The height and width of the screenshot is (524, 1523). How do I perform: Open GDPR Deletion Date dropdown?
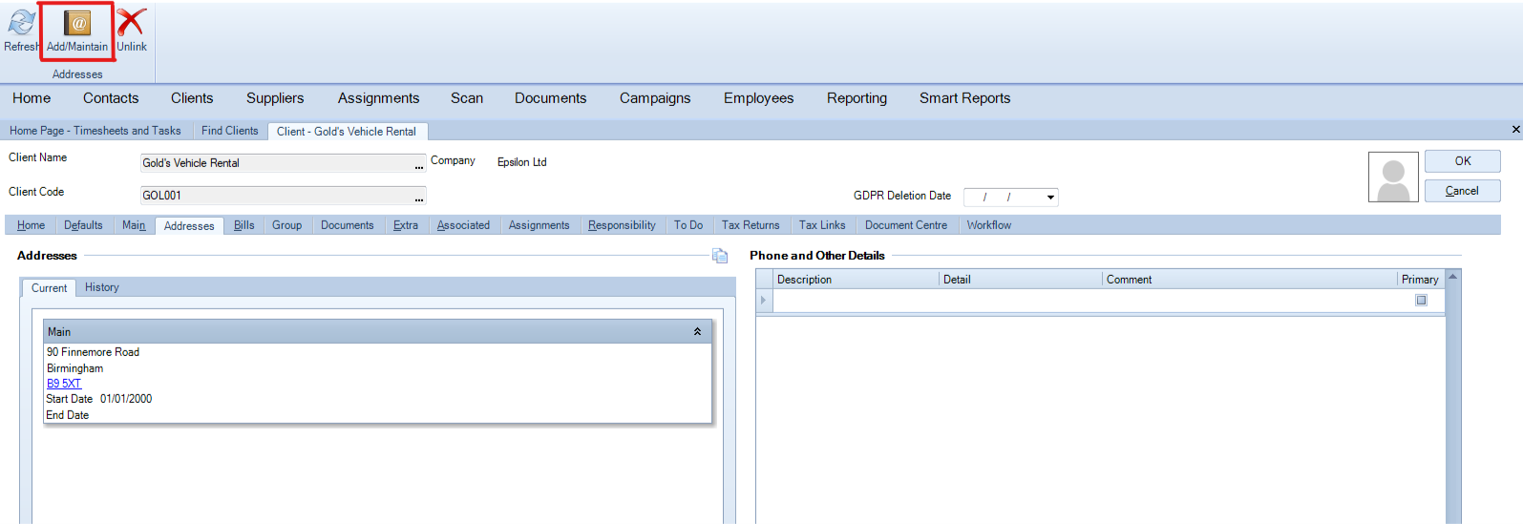coord(1050,198)
